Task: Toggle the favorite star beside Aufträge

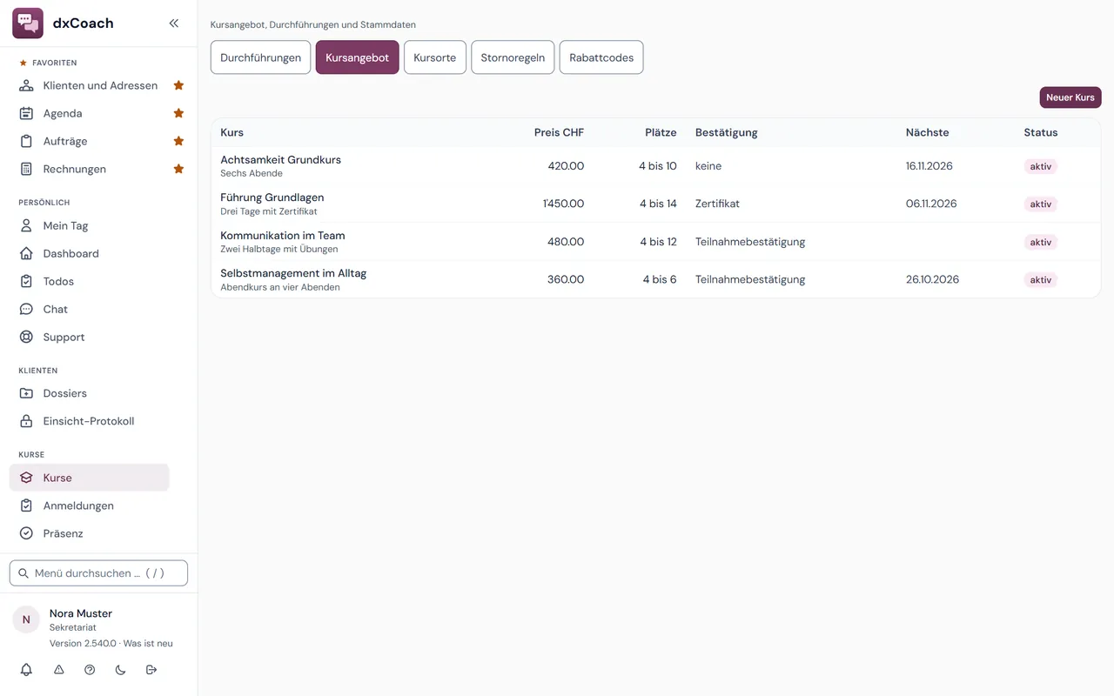Action: tap(178, 141)
